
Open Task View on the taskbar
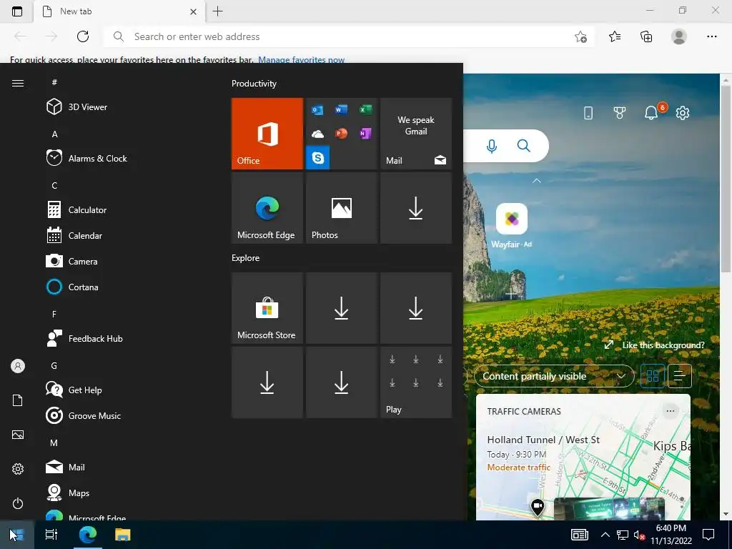click(x=51, y=535)
